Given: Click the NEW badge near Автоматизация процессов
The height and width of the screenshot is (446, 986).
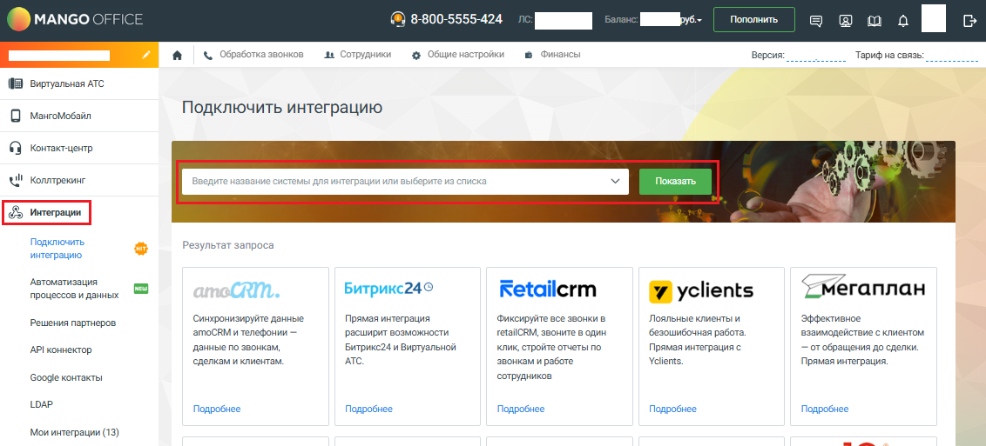Looking at the screenshot, I should [141, 289].
